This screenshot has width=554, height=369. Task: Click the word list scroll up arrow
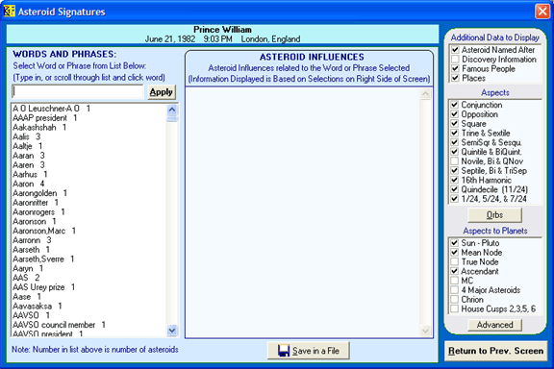[x=172, y=110]
